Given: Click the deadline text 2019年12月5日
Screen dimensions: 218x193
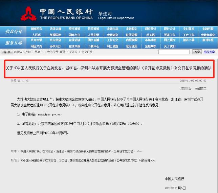Looking at the screenshot, I should (57, 133).
